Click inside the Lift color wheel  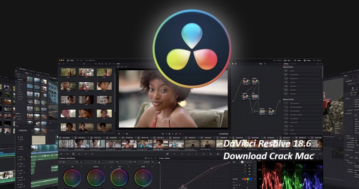[72, 178]
